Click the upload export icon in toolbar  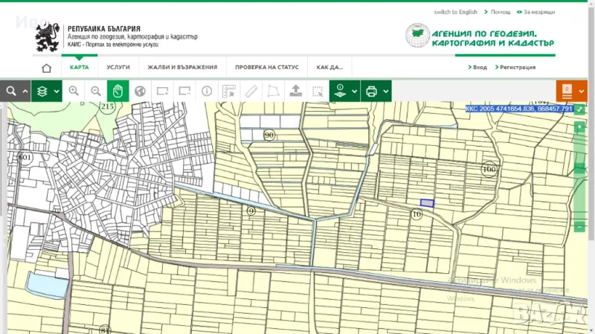pyautogui.click(x=295, y=91)
